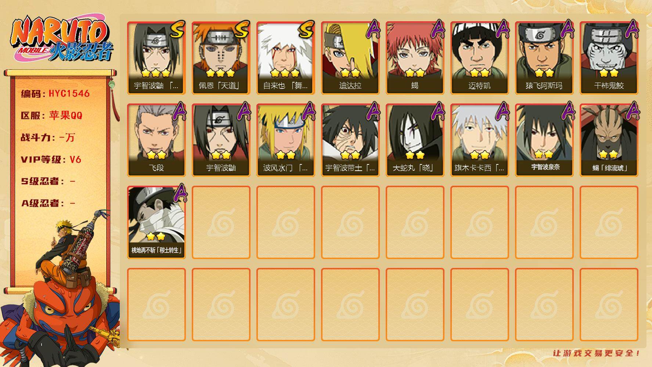The height and width of the screenshot is (367, 652).
Task: Click the account code HYC1546
Action: [x=69, y=94]
